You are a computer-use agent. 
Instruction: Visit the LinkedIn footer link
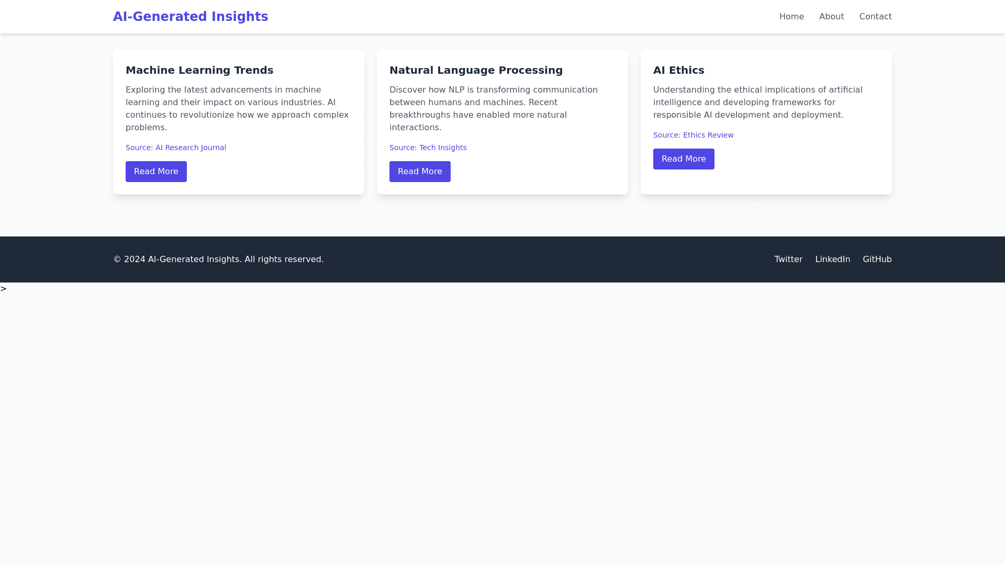click(832, 259)
